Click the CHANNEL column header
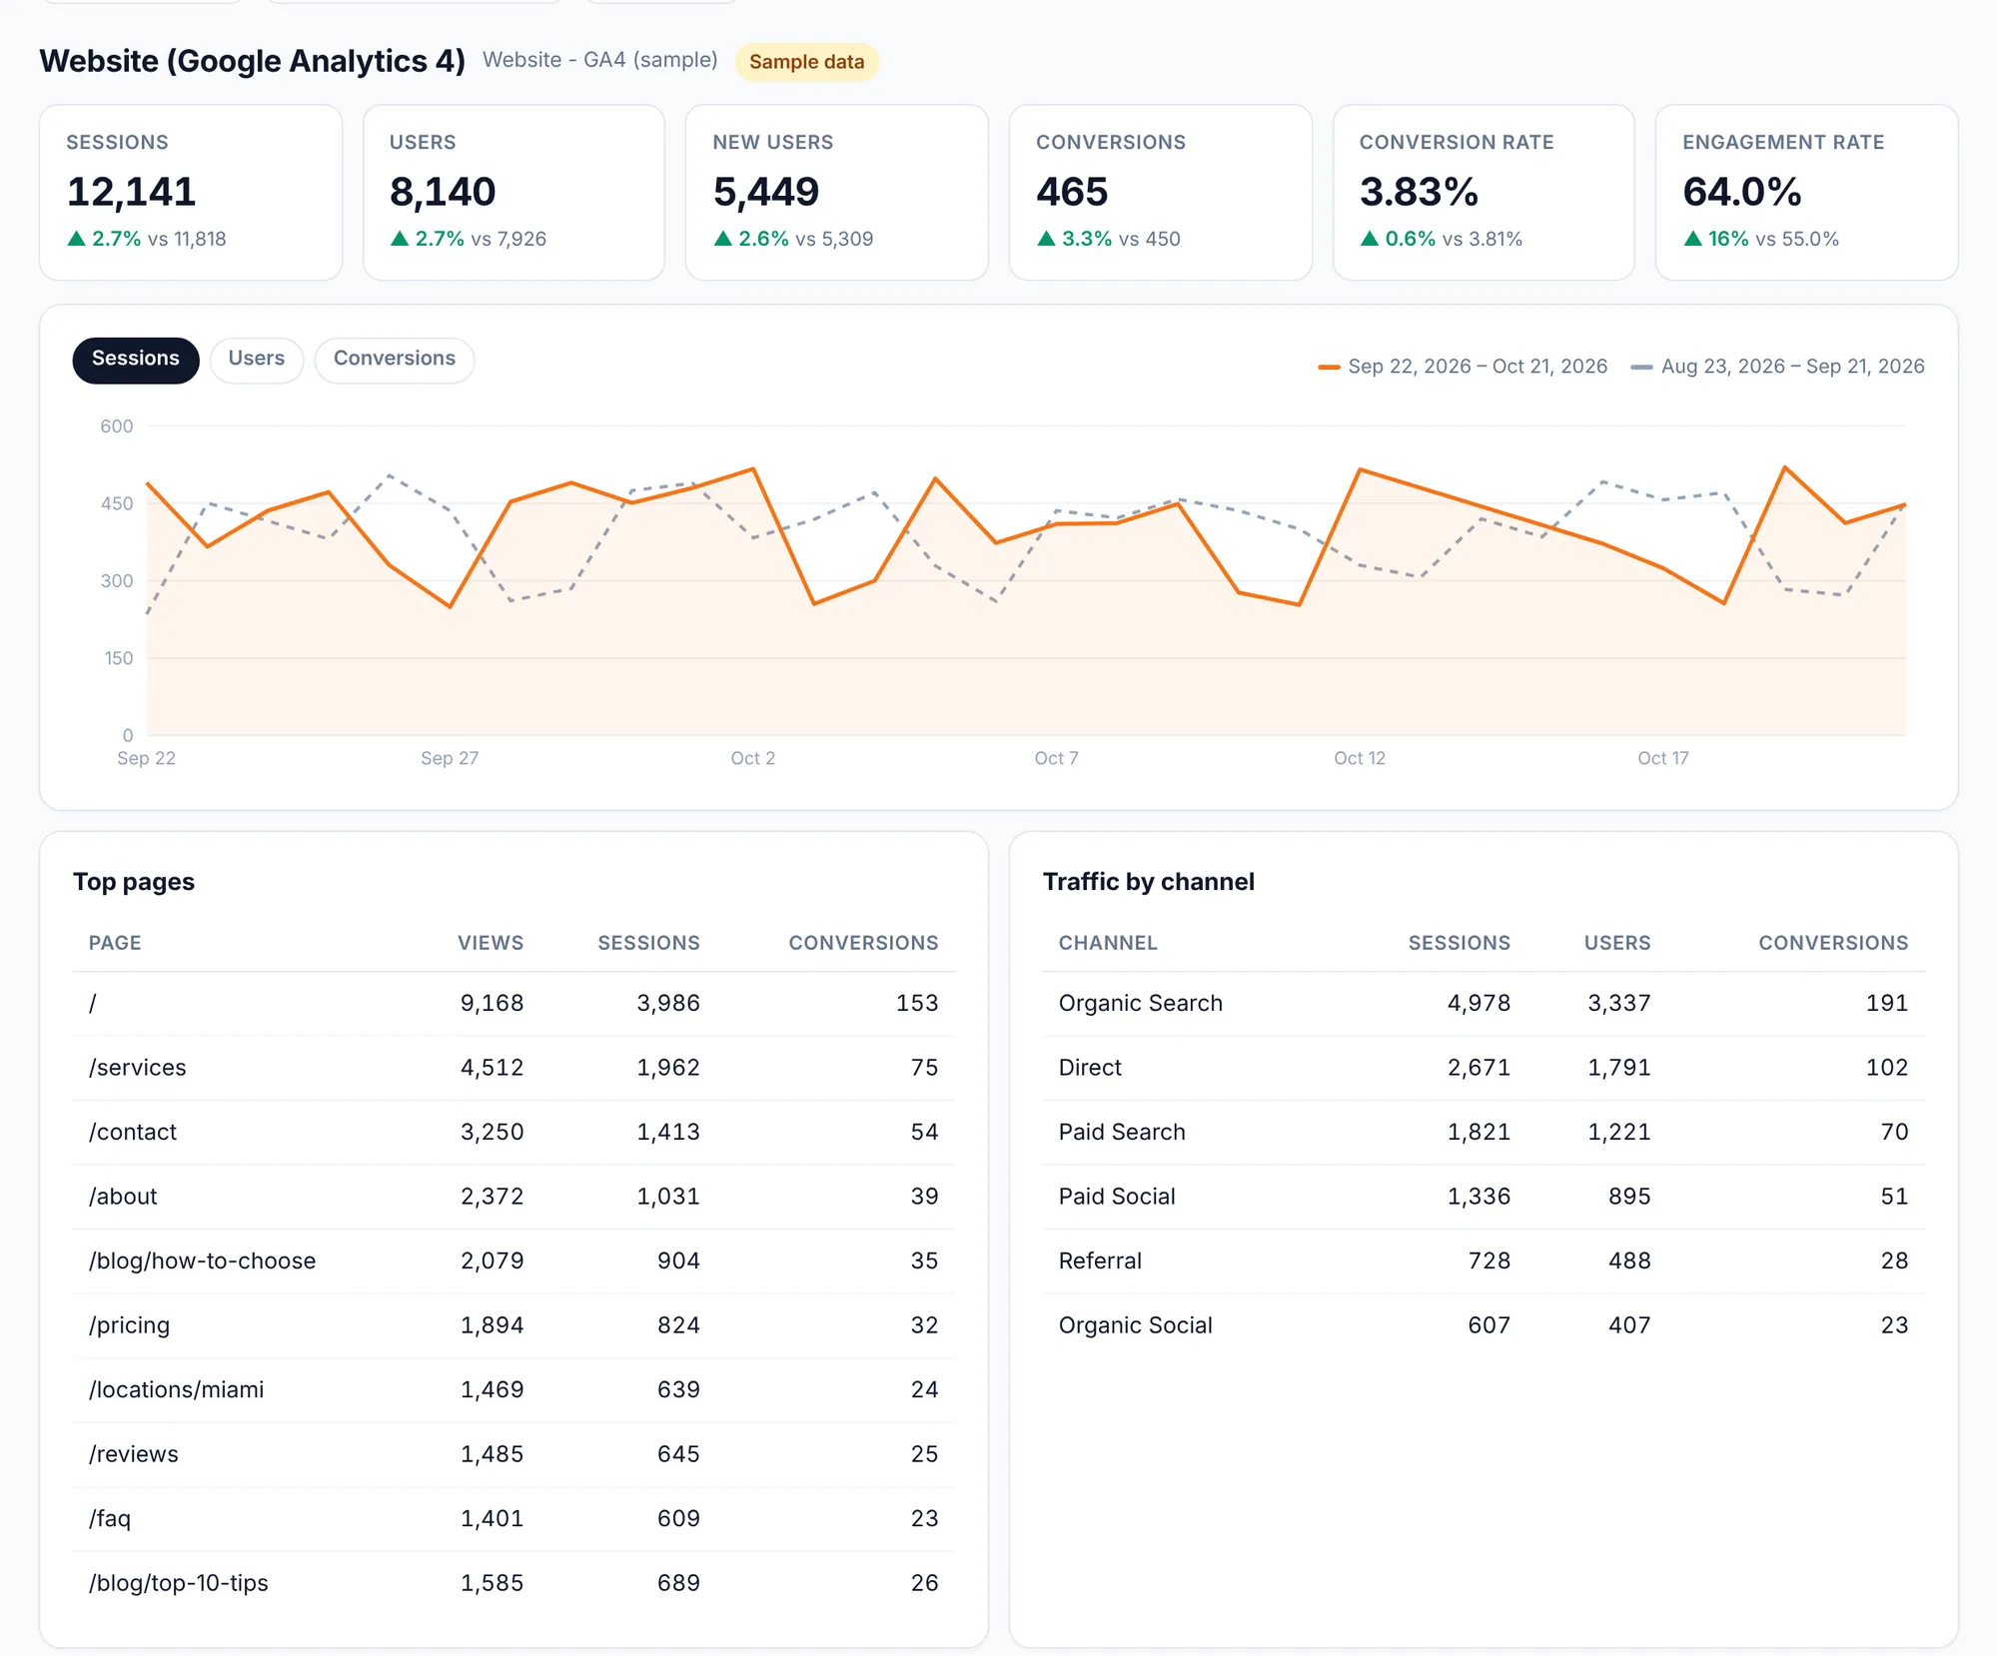The image size is (1998, 1656). [1108, 943]
